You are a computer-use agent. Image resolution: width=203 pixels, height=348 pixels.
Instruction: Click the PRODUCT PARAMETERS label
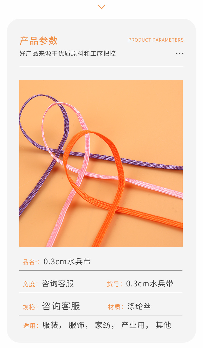[x=156, y=40]
